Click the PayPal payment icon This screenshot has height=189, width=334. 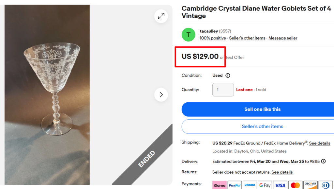[x=235, y=185]
